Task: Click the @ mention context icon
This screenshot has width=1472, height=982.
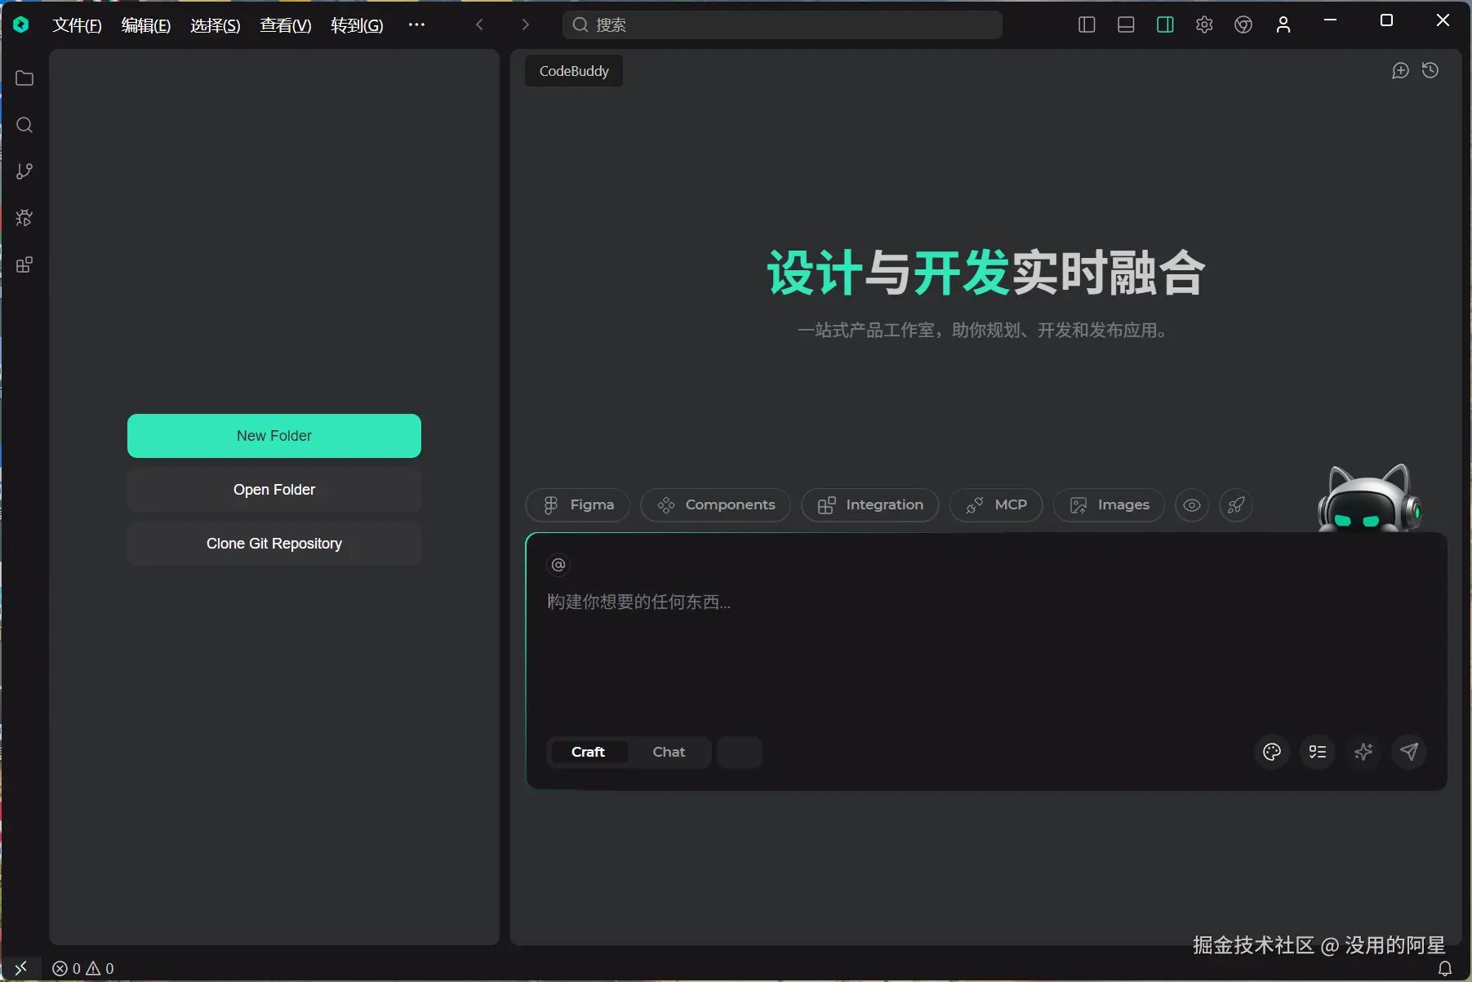Action: 558,565
